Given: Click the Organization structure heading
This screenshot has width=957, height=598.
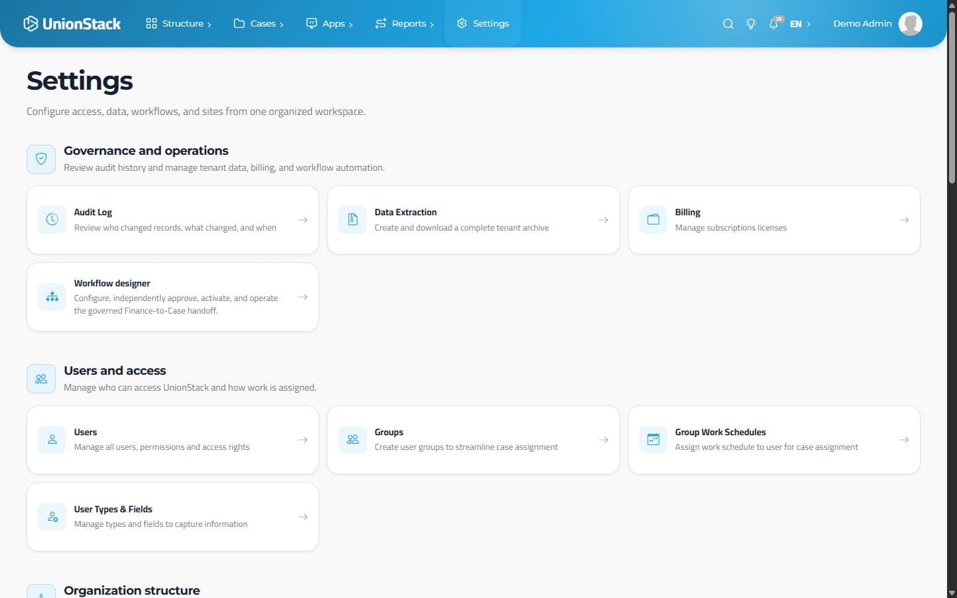Looking at the screenshot, I should click(132, 590).
